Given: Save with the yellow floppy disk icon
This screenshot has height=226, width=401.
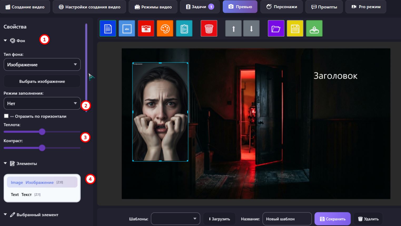Looking at the screenshot, I should tap(295, 28).
